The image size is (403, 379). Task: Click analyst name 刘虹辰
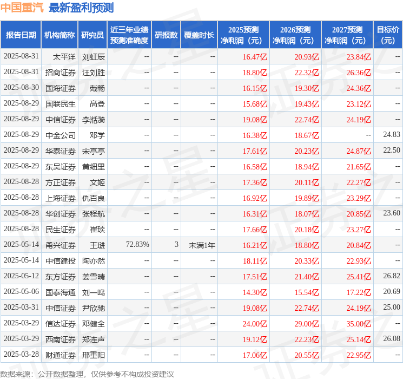coord(93,57)
